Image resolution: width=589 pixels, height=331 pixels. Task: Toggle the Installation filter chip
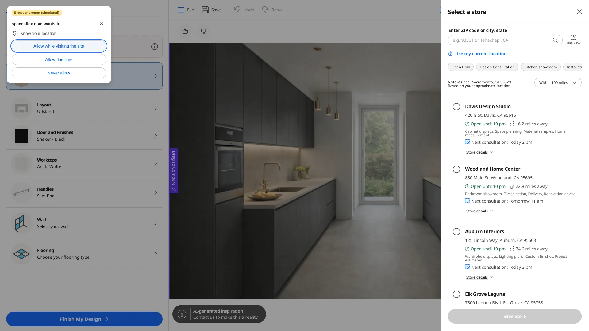coord(572,67)
